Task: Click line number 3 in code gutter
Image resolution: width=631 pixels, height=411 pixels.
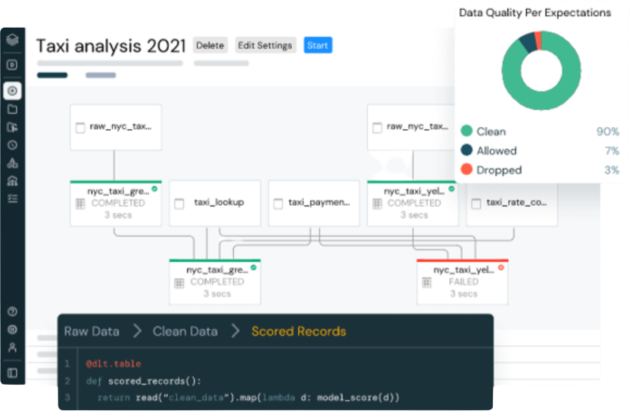Action: coord(67,398)
